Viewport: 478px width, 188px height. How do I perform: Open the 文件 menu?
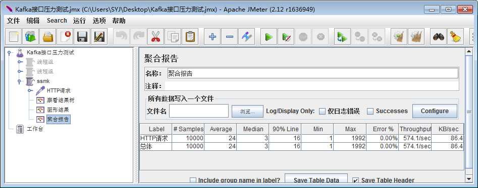point(13,21)
